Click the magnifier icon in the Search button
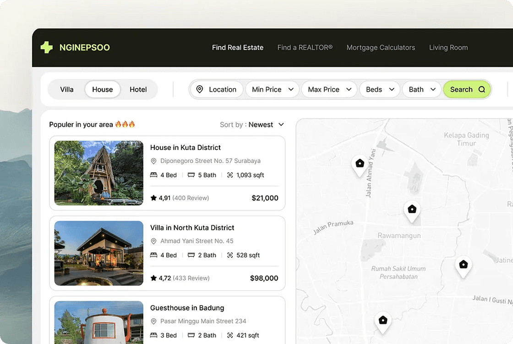Screen dimensions: 513x344 tap(481, 89)
